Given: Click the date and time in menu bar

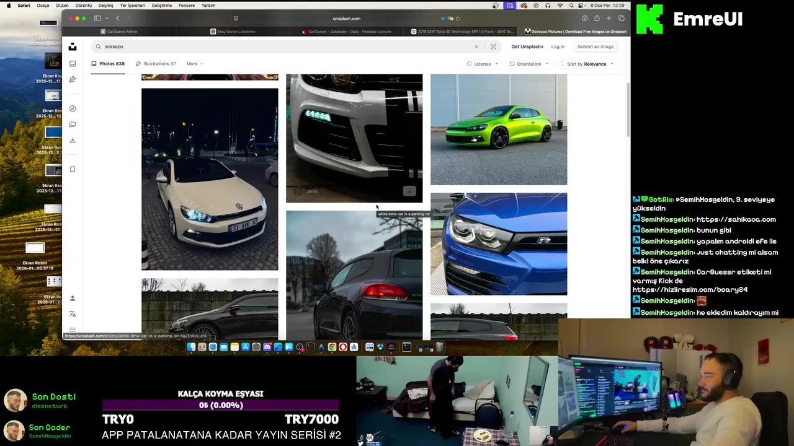Looking at the screenshot, I should tap(608, 6).
